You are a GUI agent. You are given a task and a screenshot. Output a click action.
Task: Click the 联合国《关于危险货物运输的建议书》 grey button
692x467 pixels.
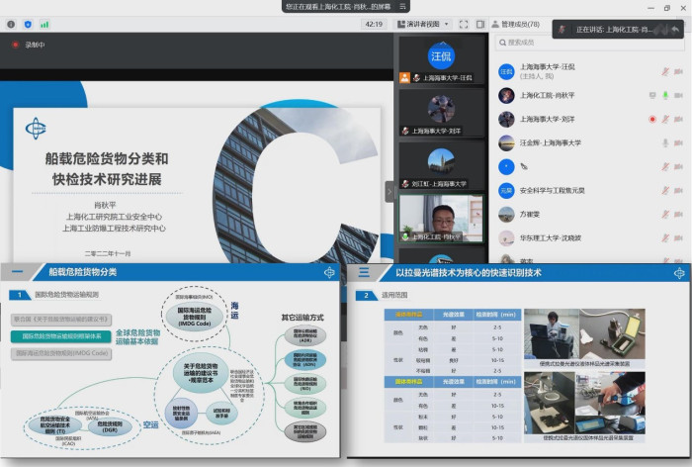[61, 319]
